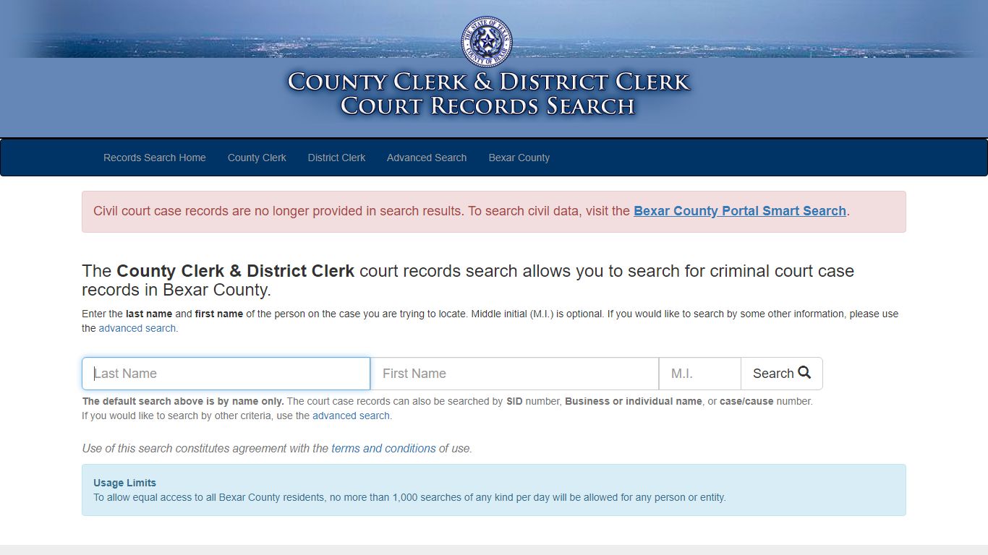Click 'The default search above is by name only' text
Viewport: 988px width, 555px height.
(x=183, y=401)
